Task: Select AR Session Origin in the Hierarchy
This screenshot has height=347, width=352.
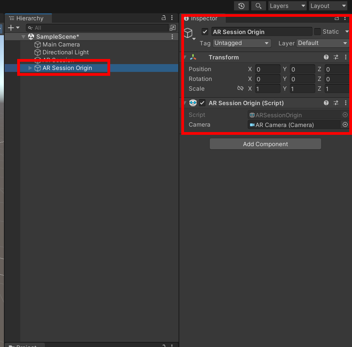Action: tap(67, 68)
